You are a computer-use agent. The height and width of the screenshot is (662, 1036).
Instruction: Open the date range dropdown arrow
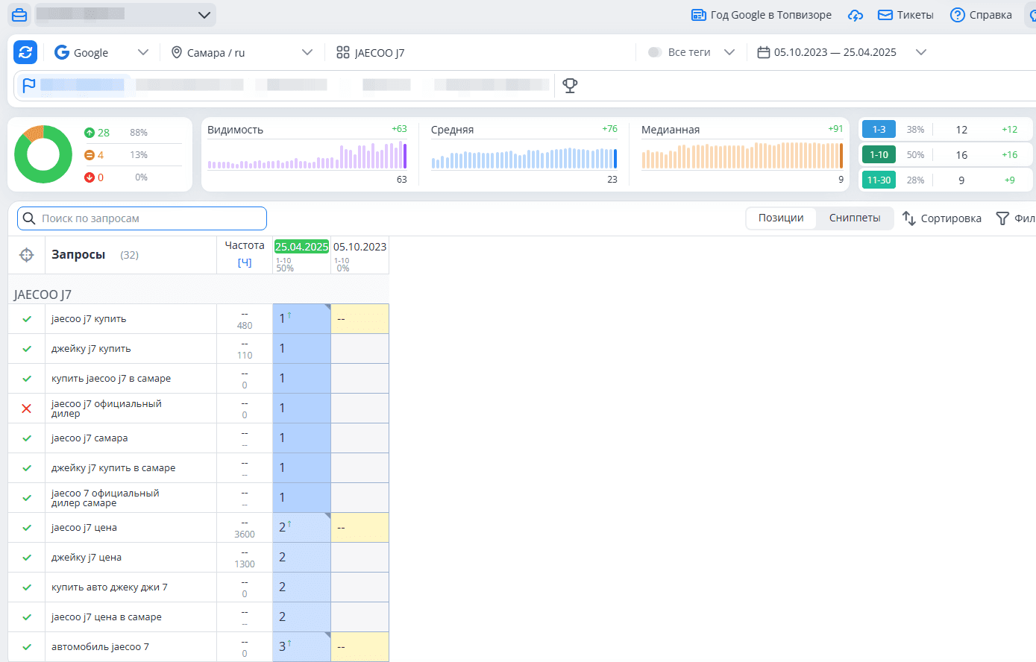[x=921, y=52]
